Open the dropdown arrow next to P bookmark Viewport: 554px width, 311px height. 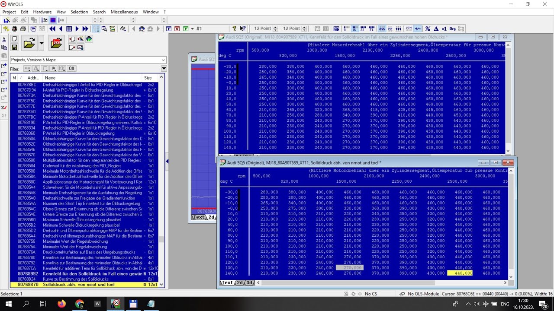click(192, 29)
